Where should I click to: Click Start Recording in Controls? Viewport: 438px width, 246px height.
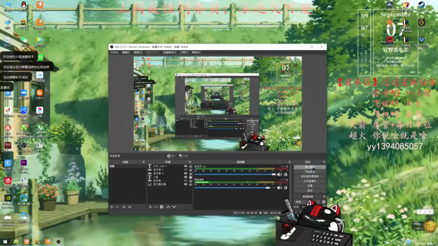click(309, 172)
